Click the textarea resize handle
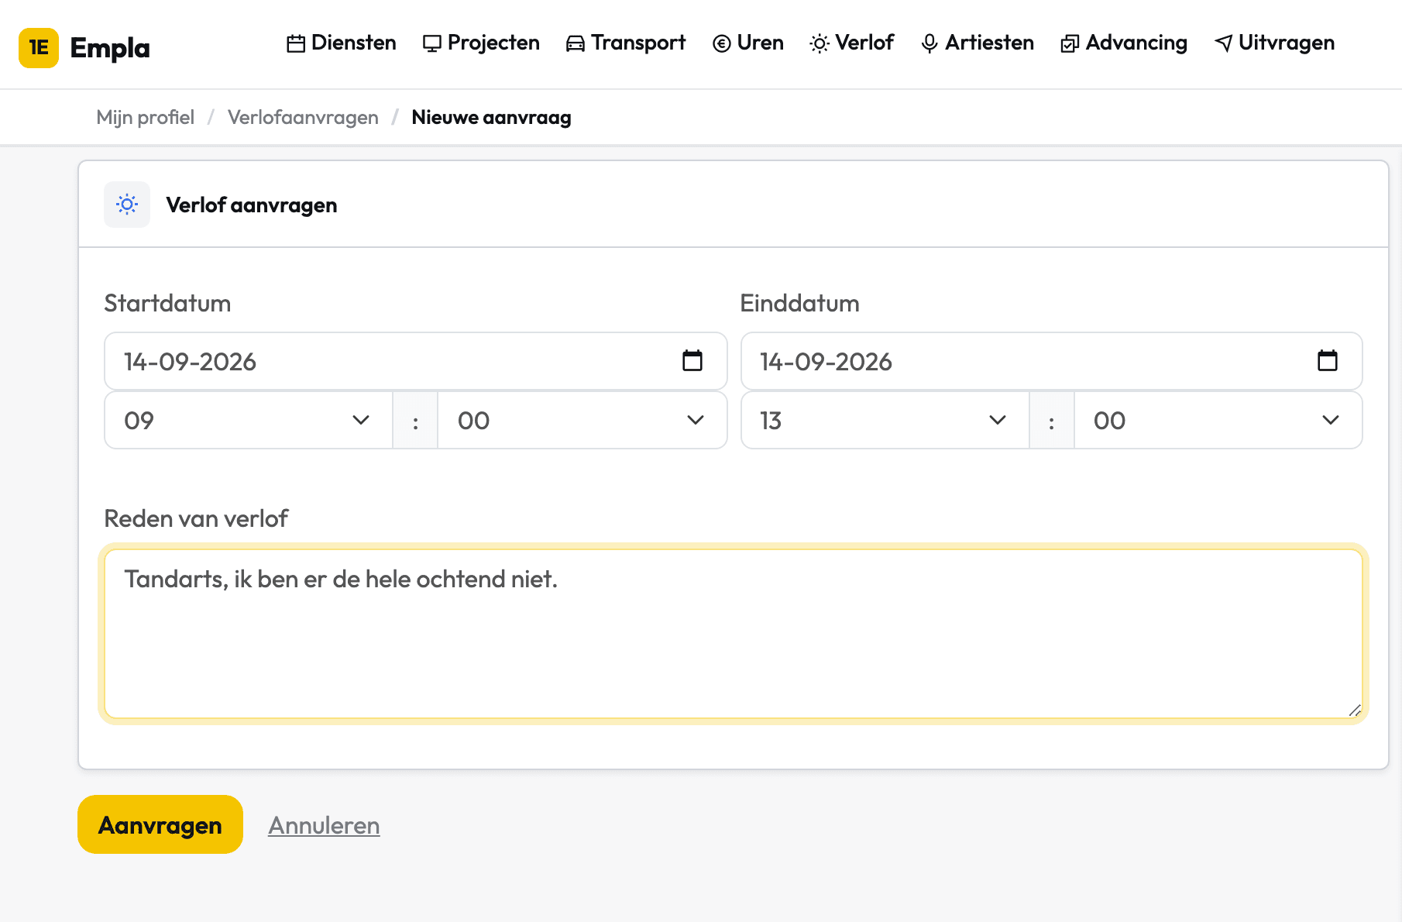1402x922 pixels. click(1355, 710)
